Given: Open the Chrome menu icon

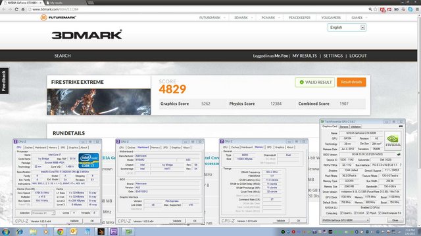Looking at the screenshot, I should pos(417,9).
